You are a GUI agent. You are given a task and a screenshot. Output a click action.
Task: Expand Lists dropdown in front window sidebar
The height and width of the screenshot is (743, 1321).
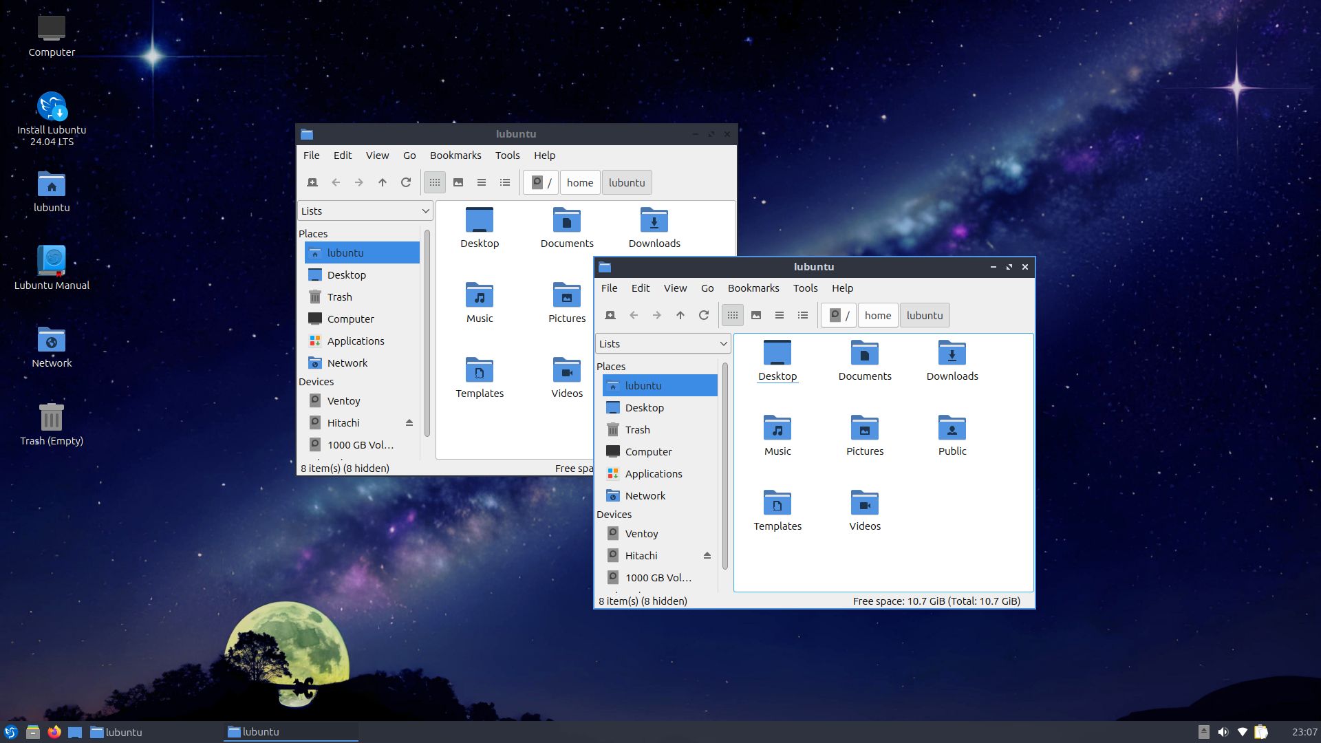tap(663, 343)
